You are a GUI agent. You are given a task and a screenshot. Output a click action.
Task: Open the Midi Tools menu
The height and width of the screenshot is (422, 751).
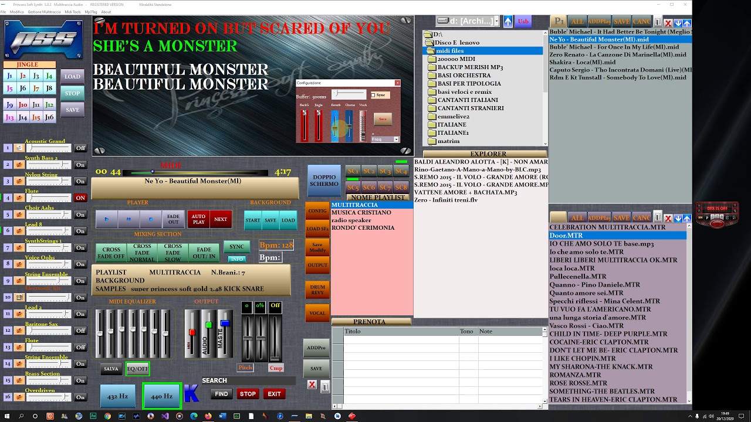(73, 12)
